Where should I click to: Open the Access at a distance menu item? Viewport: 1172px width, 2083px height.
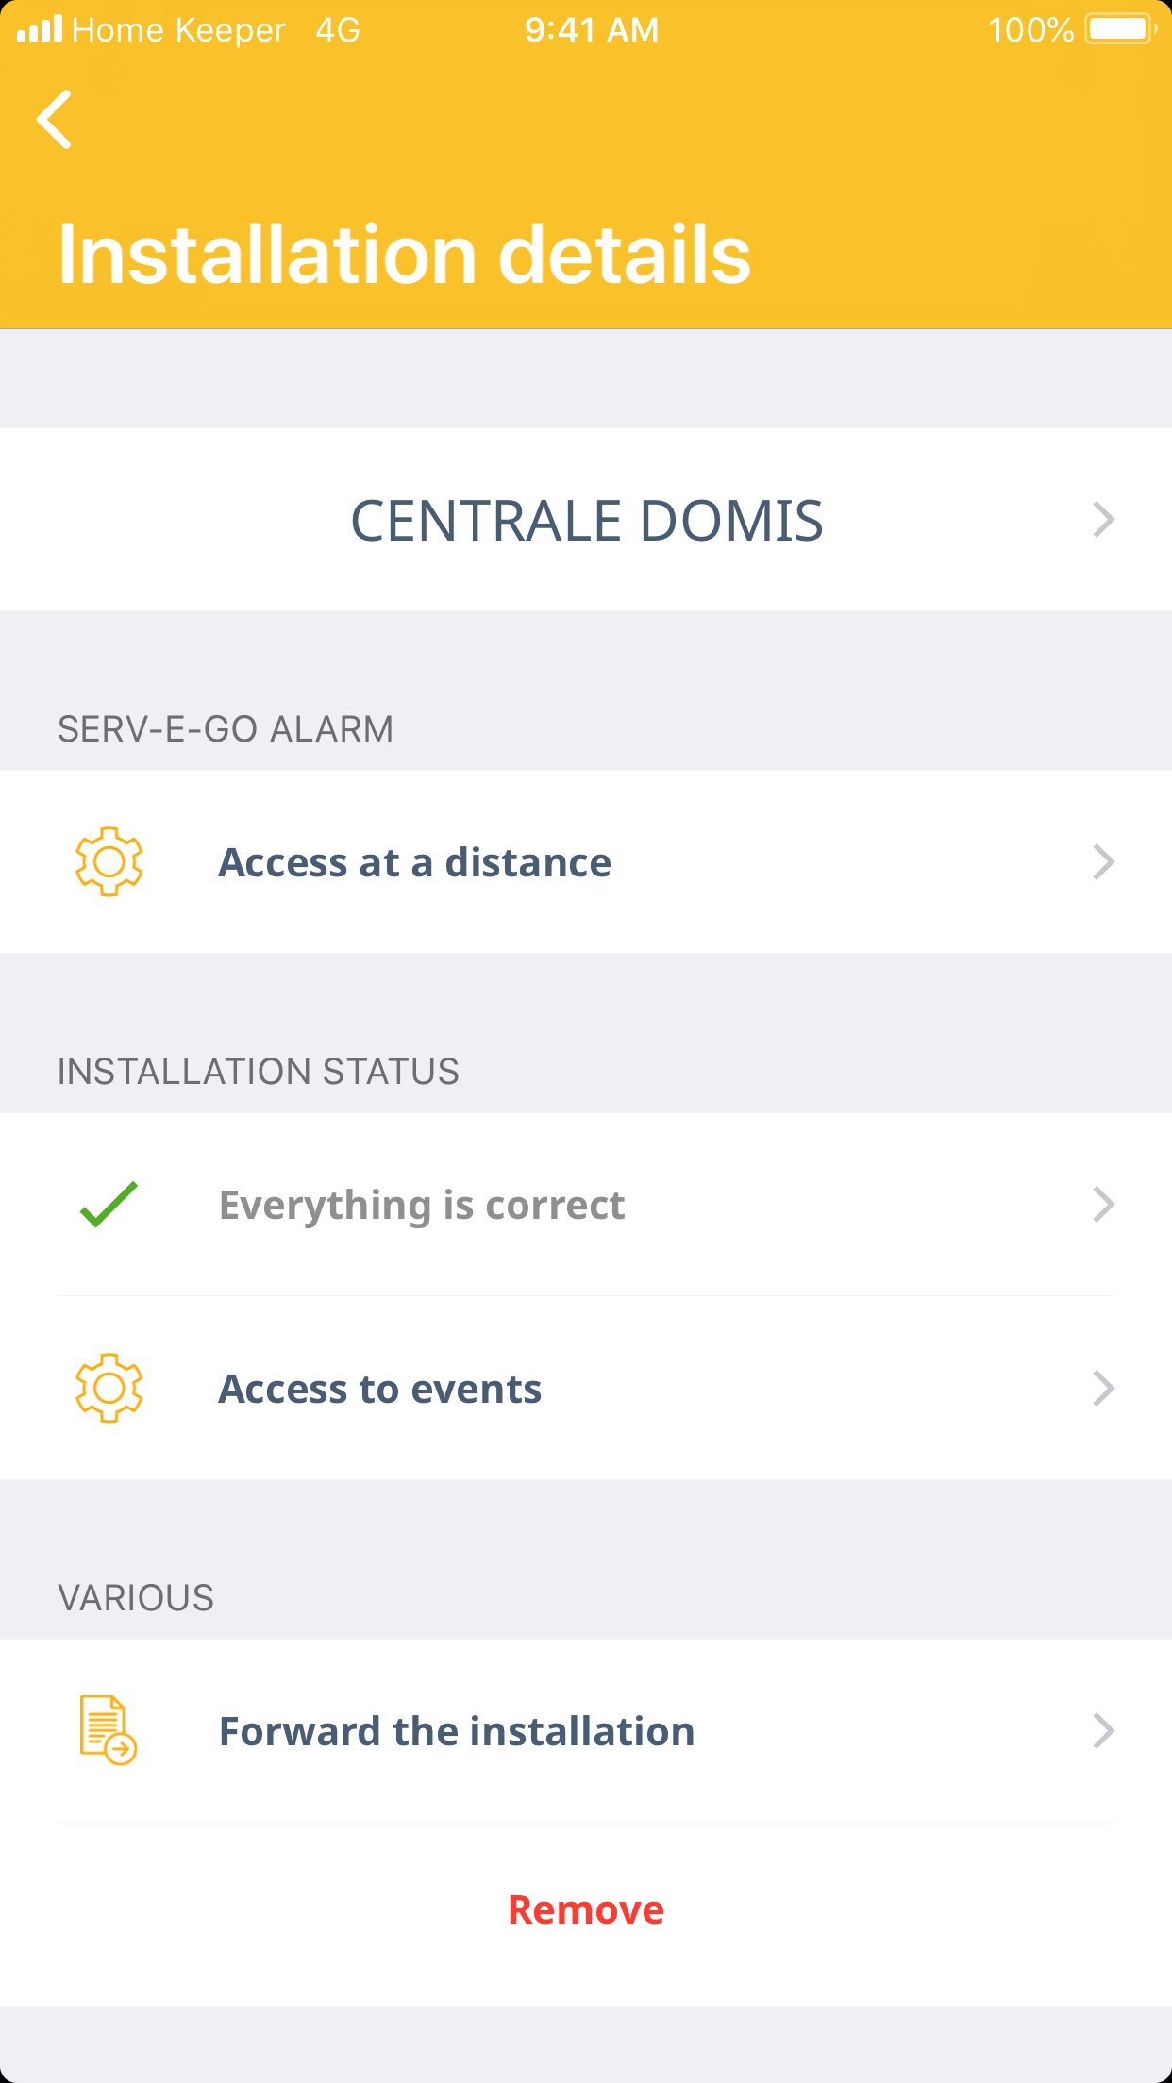[415, 862]
